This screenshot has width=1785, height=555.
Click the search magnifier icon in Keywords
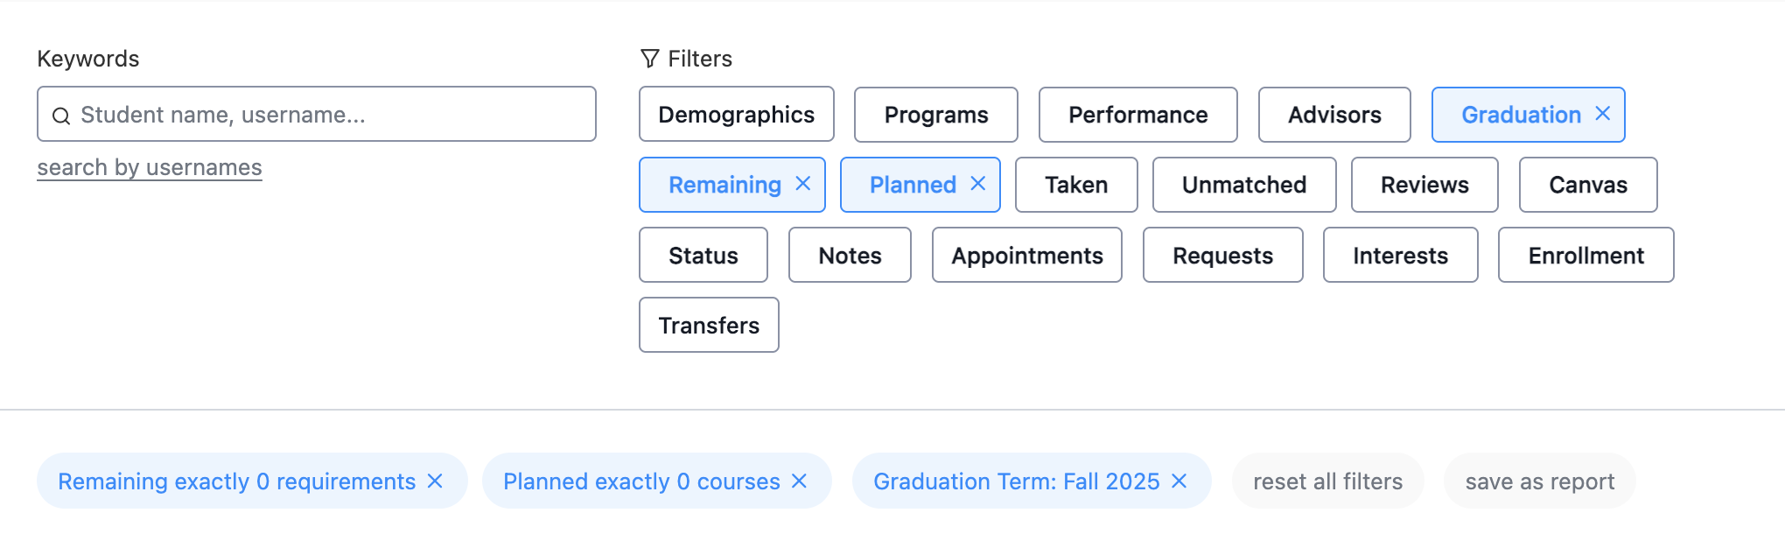61,116
